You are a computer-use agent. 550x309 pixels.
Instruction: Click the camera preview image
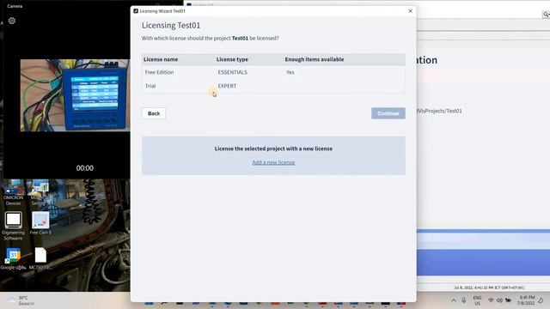tap(75, 95)
